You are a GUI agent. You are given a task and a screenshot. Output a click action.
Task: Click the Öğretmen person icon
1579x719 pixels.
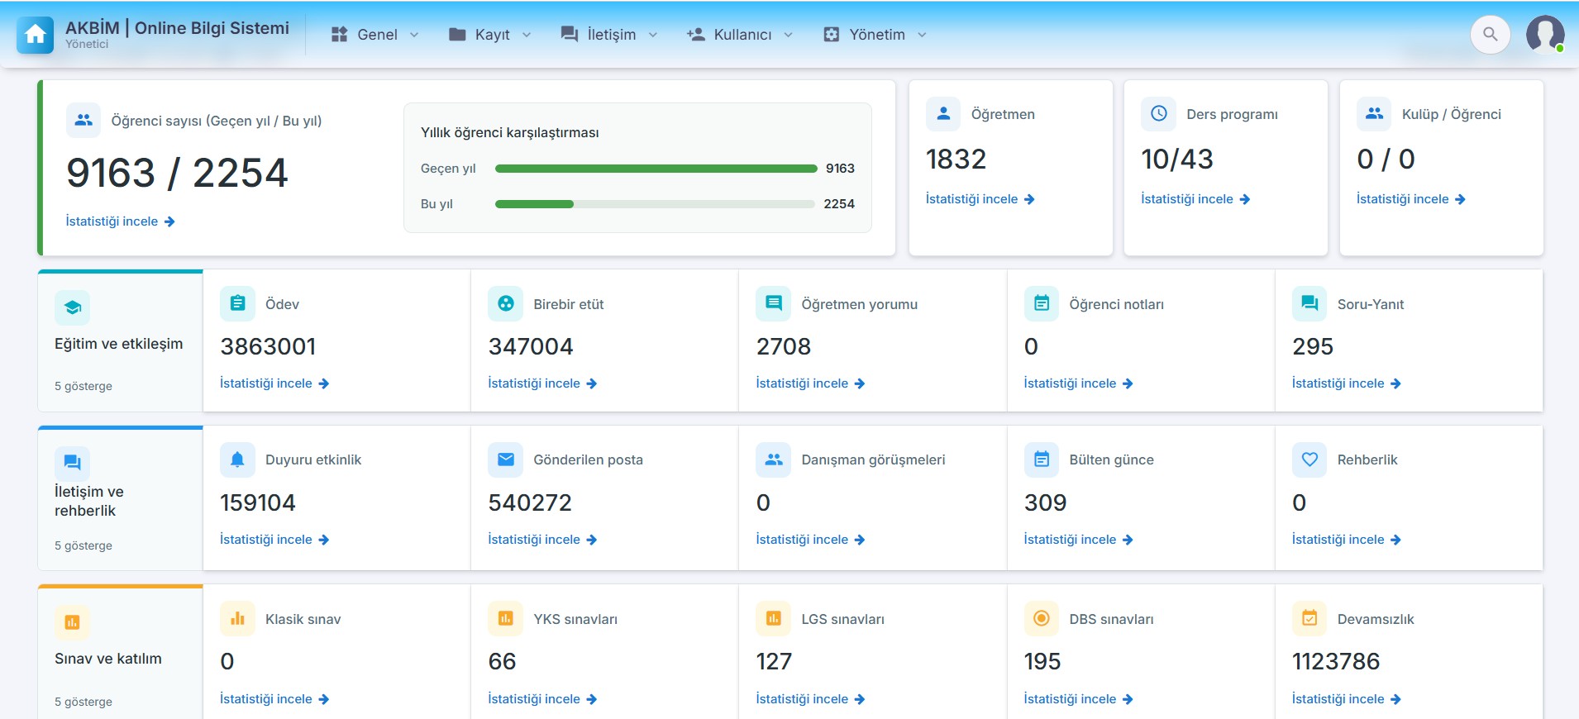(x=943, y=113)
